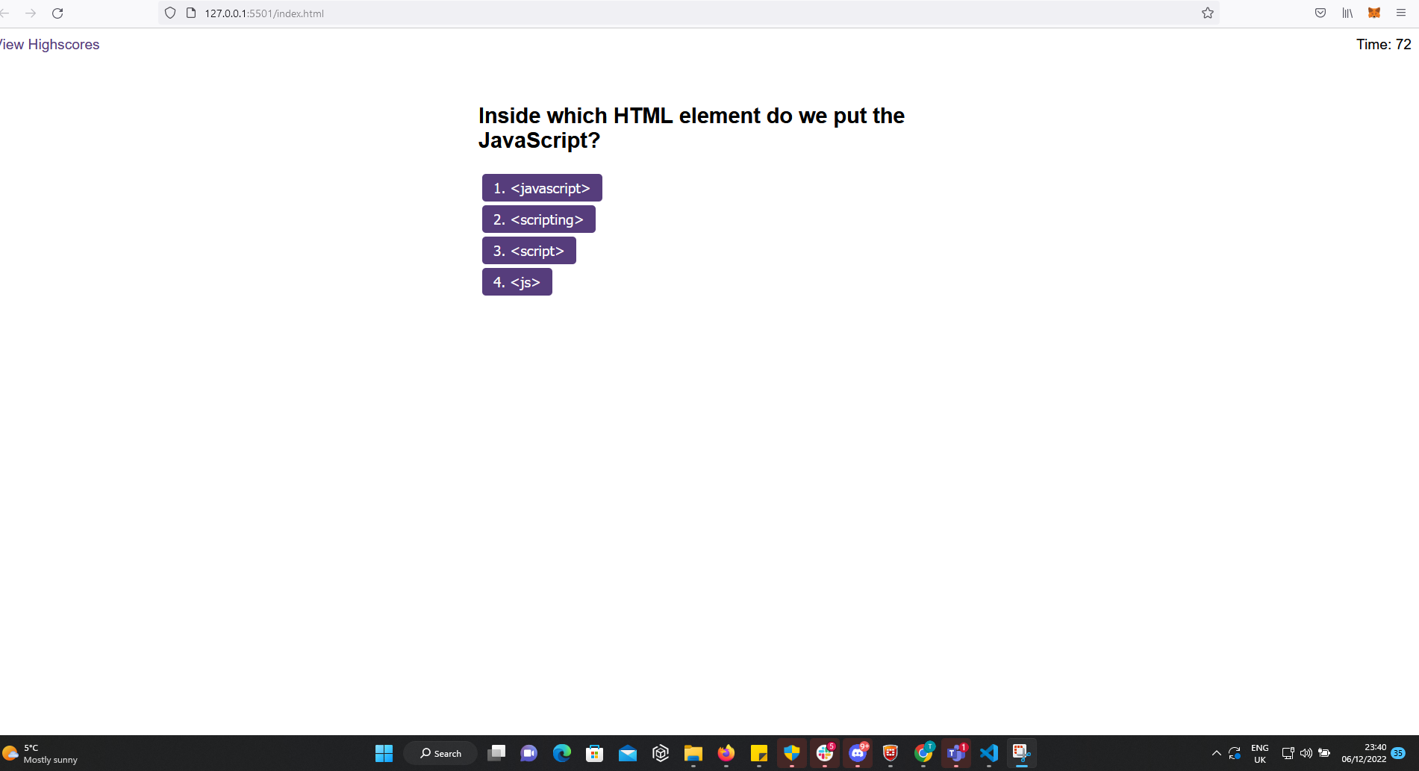Image resolution: width=1419 pixels, height=771 pixels.
Task: Click the battery charging tray icon
Action: [x=1325, y=753]
